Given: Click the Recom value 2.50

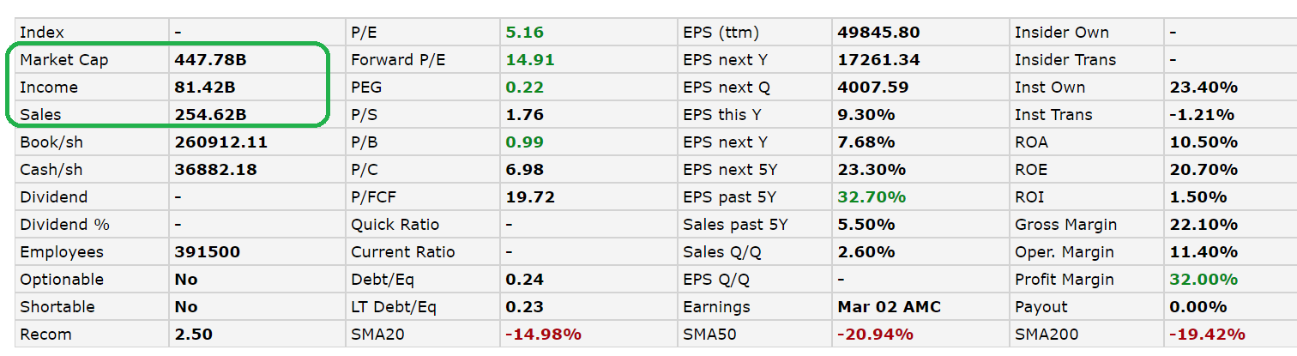Looking at the screenshot, I should pos(193,335).
